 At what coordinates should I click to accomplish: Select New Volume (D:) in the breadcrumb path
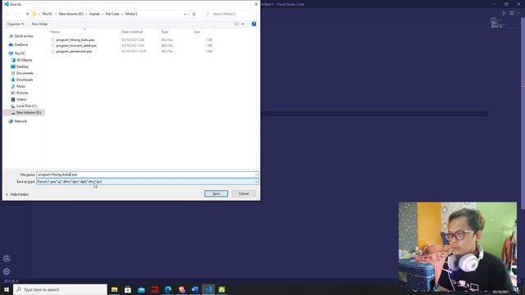71,14
